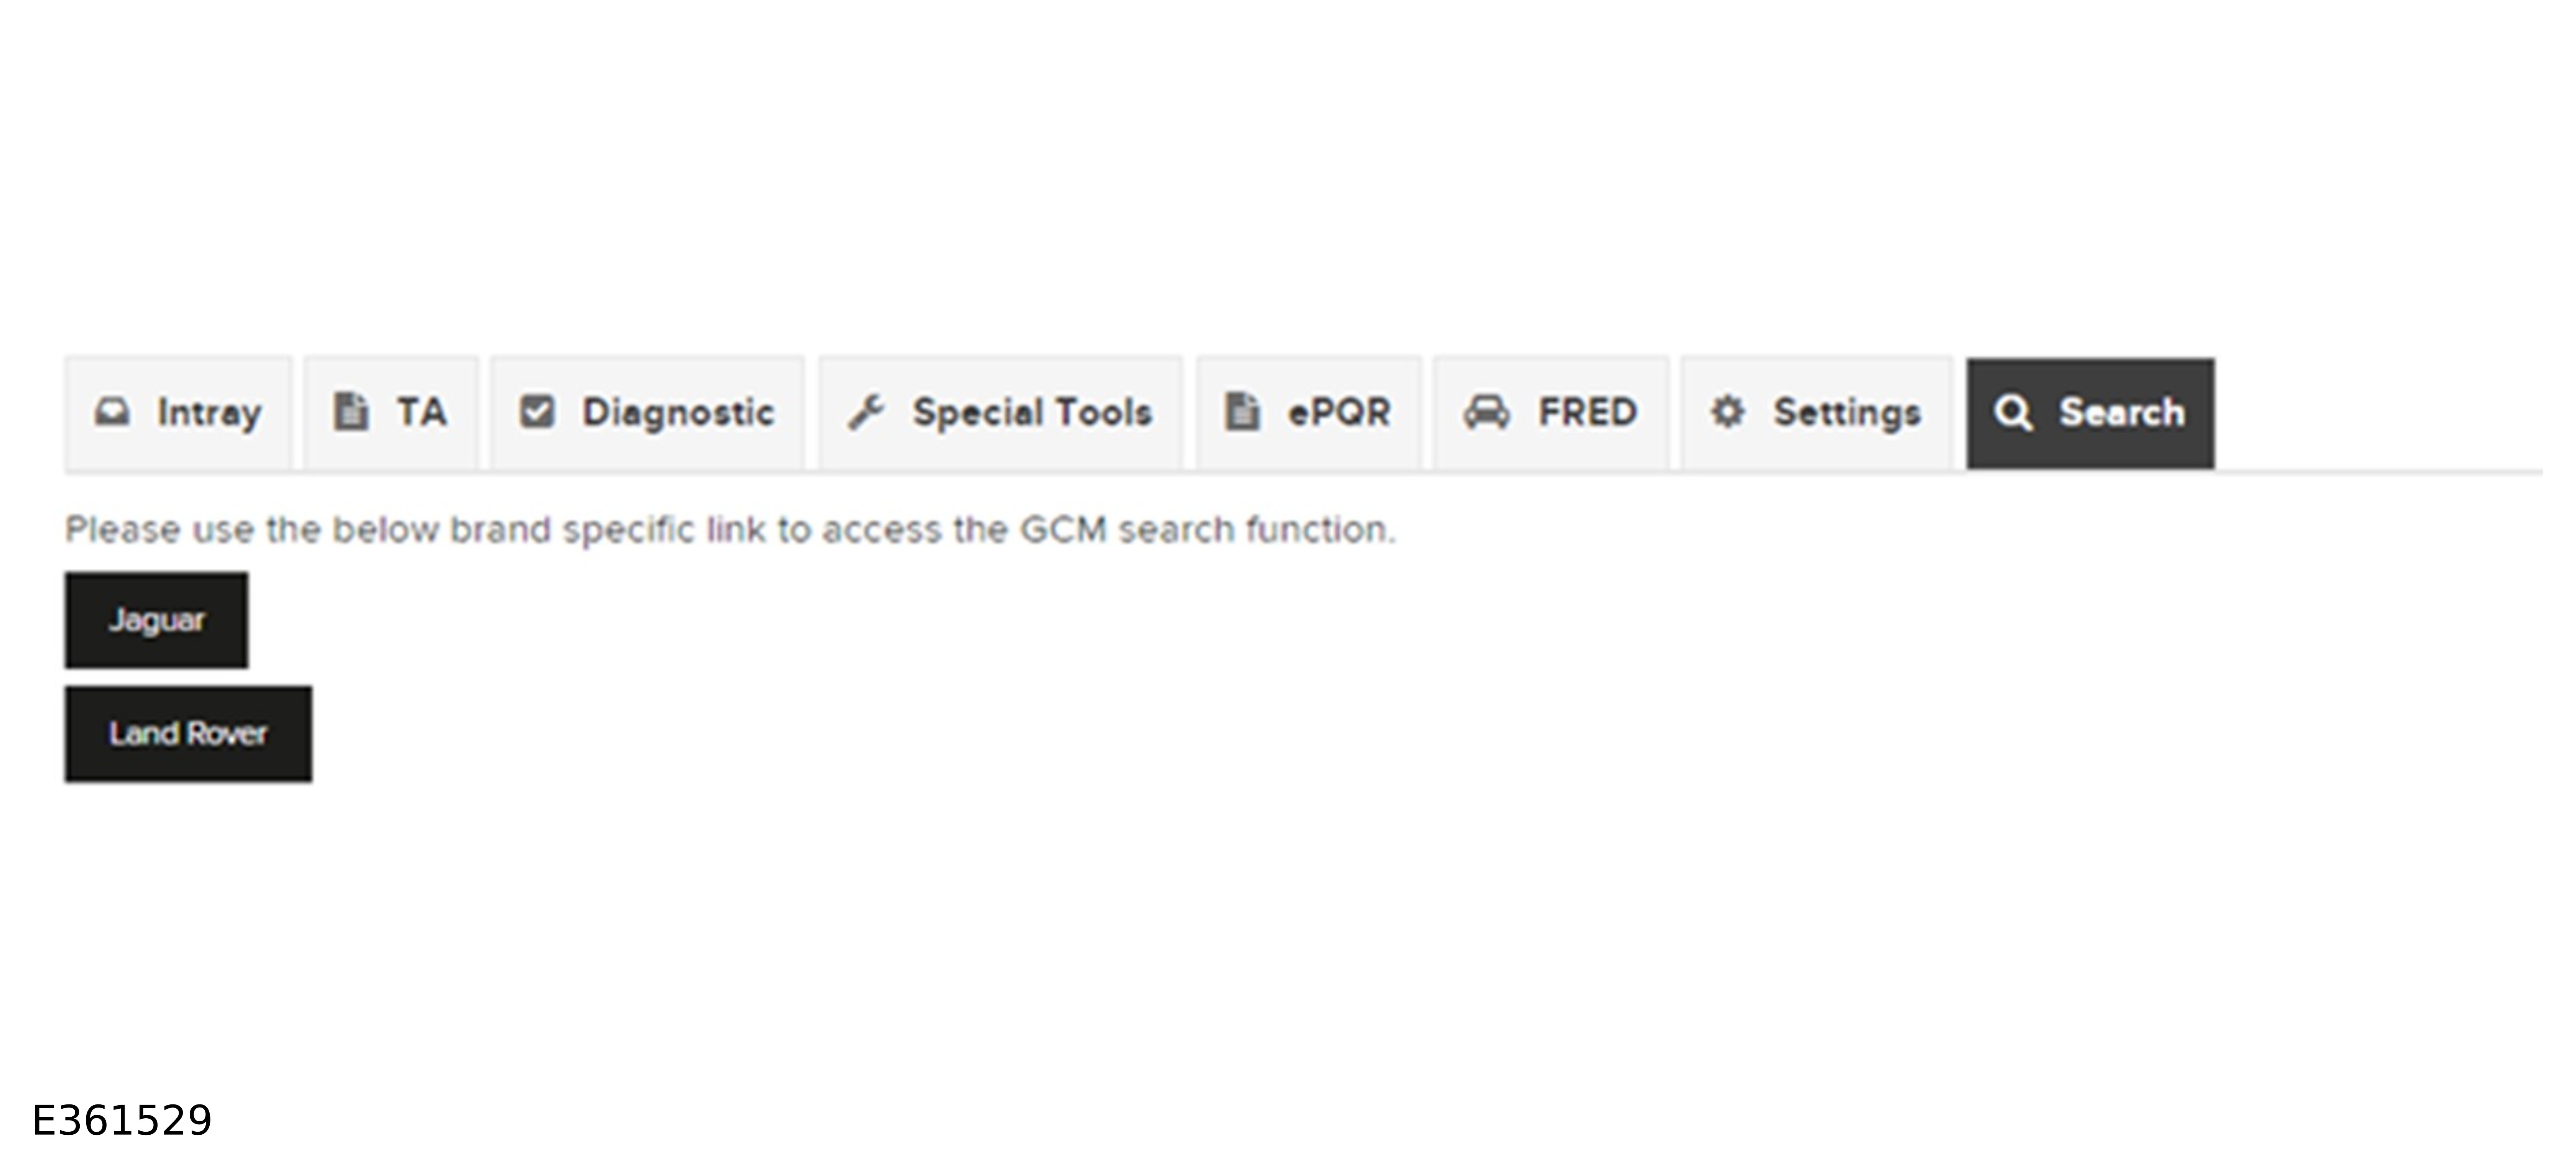Switch to the TA tab
2576x1165 pixels.
(x=421, y=412)
